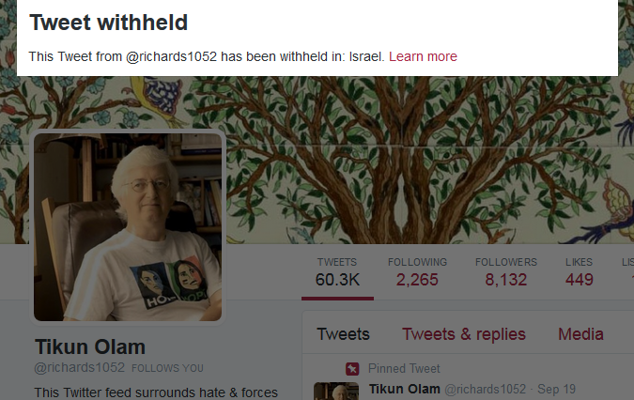Select the Tweets timeline tab
Image resolution: width=634 pixels, height=400 pixels.
(343, 334)
